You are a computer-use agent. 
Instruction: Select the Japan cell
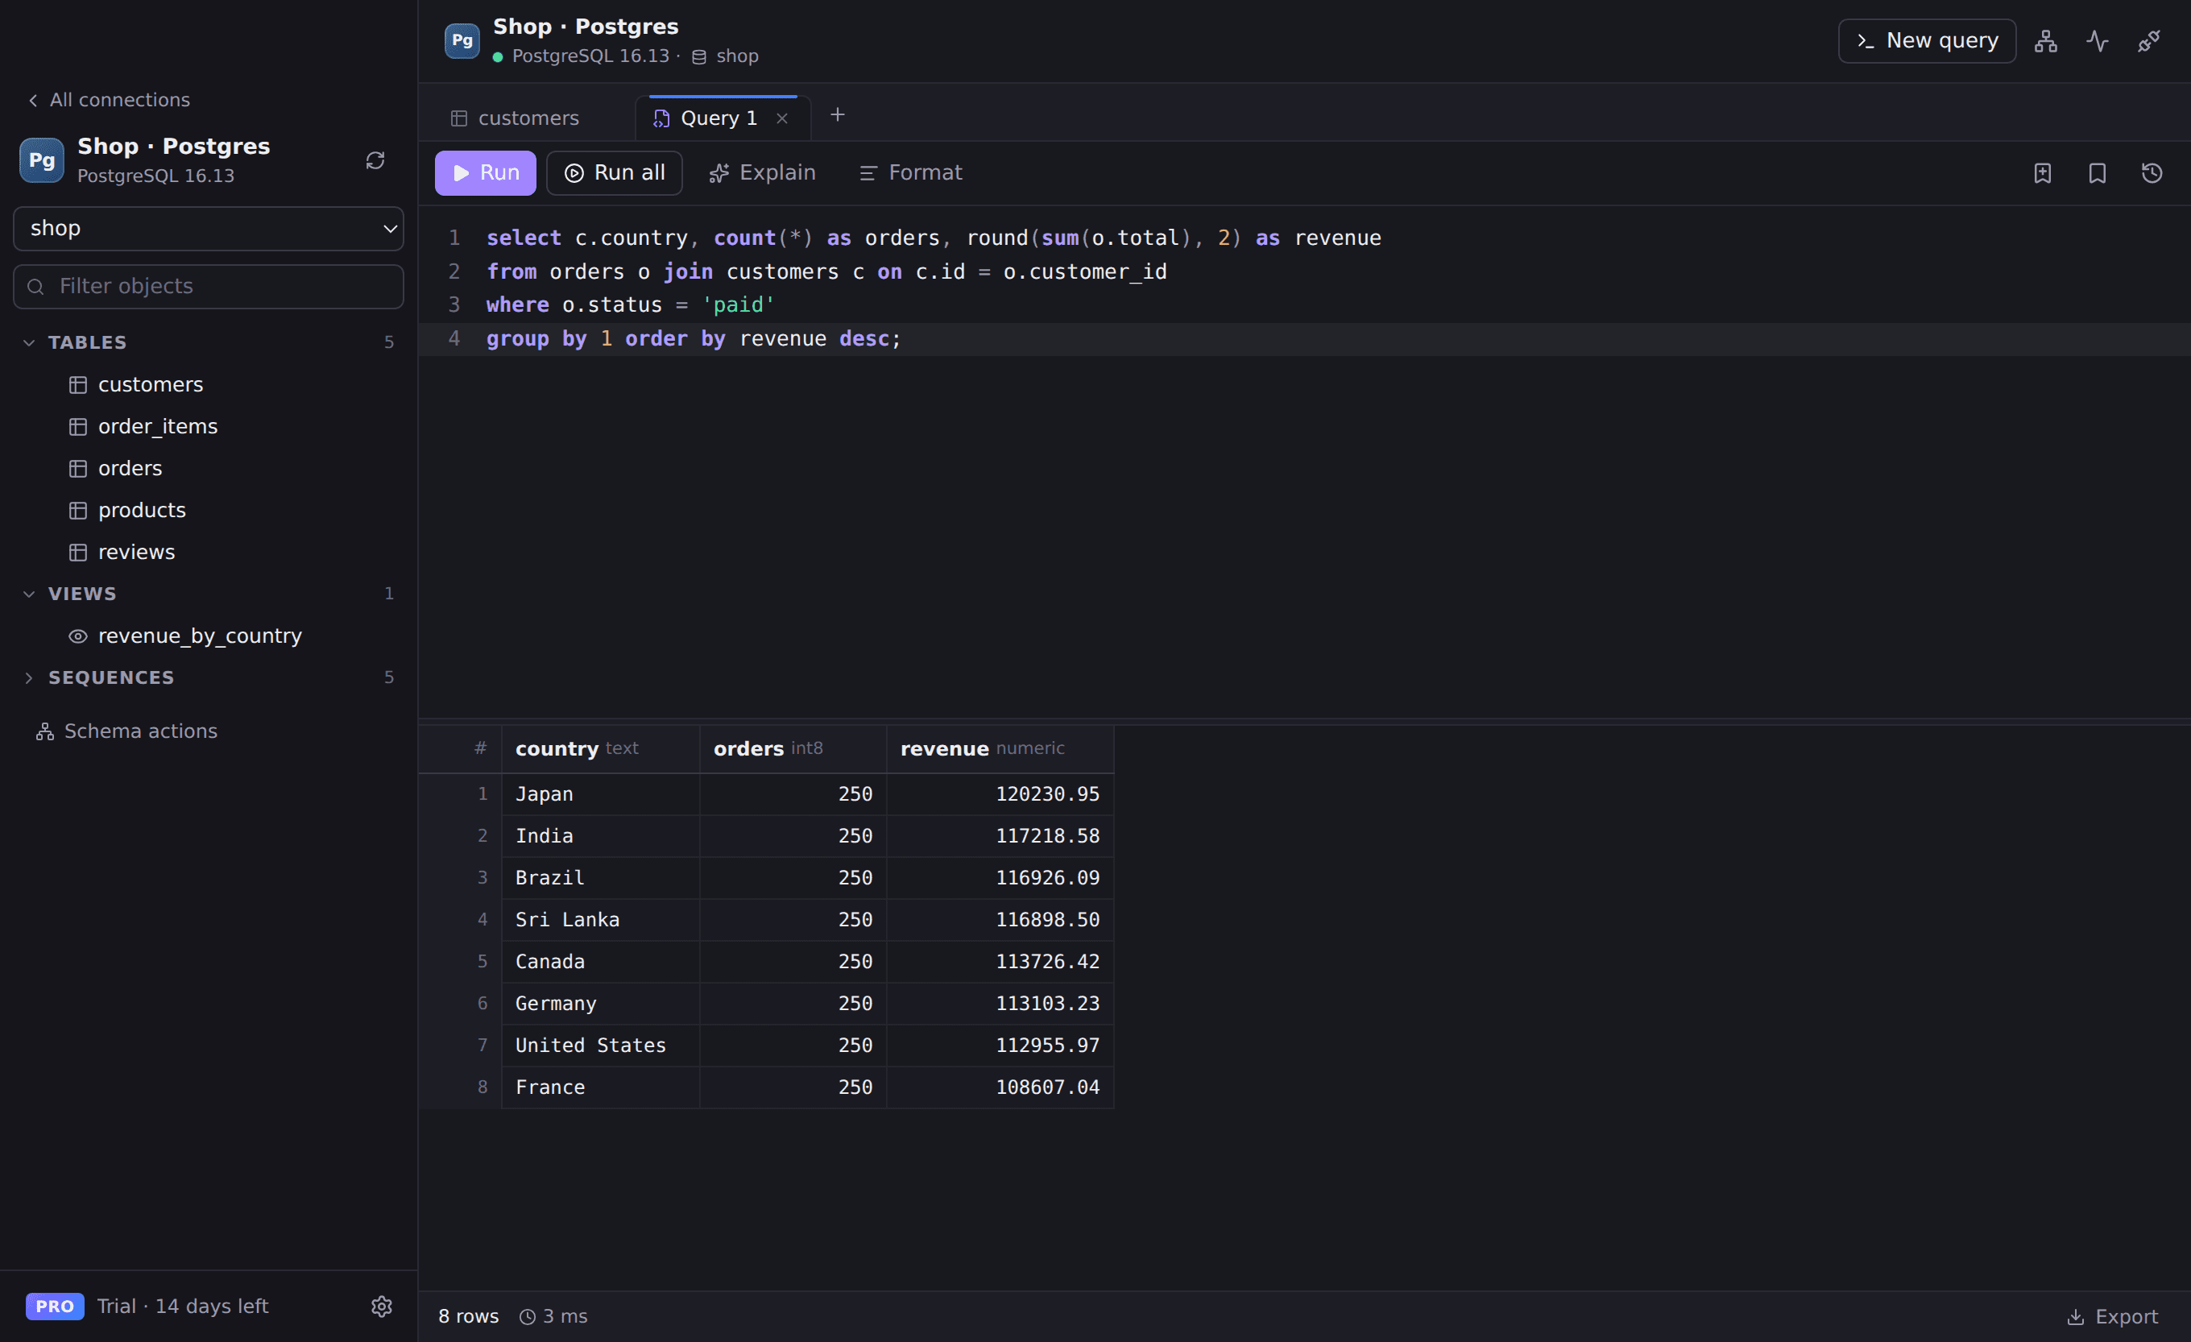tap(600, 794)
